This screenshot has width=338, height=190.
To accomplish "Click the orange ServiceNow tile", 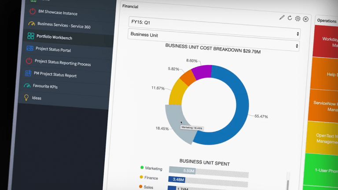I will 326,106.
